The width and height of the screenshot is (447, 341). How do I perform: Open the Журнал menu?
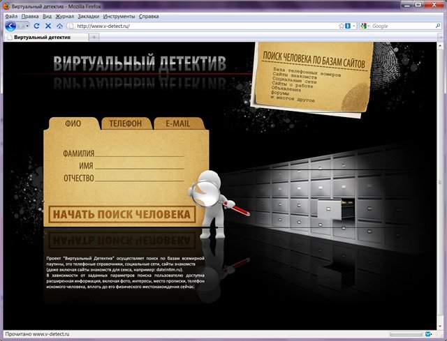(64, 15)
